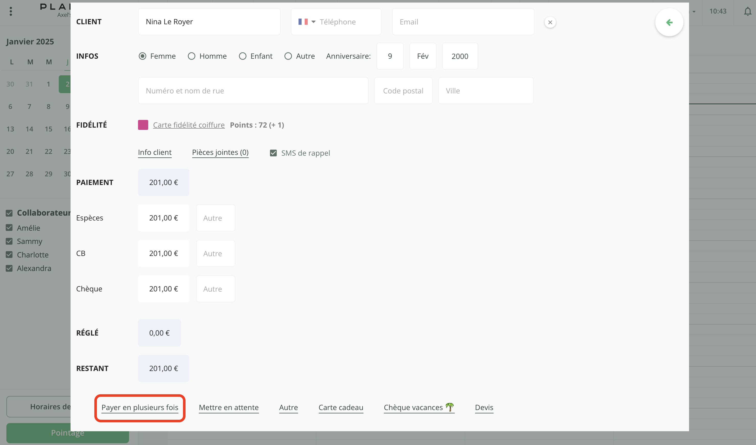The width and height of the screenshot is (756, 445).
Task: Click Payer en plusieurs fois link
Action: 140,407
